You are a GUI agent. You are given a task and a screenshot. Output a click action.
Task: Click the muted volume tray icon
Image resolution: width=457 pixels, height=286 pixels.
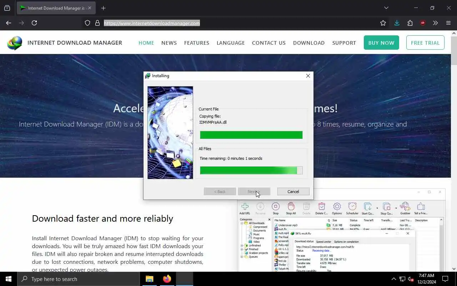tap(411, 279)
